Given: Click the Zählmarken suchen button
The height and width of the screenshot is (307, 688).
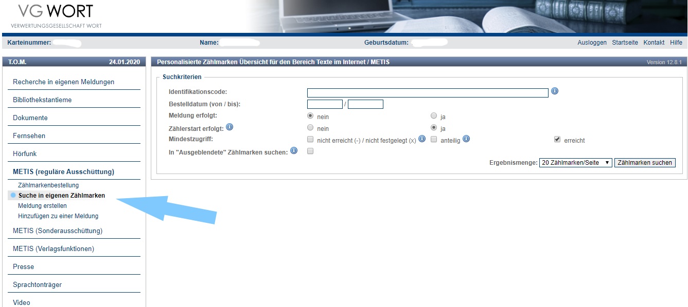Looking at the screenshot, I should (x=645, y=163).
